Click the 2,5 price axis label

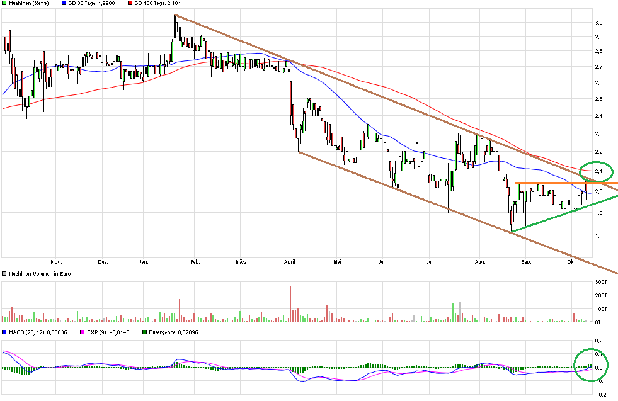point(599,99)
